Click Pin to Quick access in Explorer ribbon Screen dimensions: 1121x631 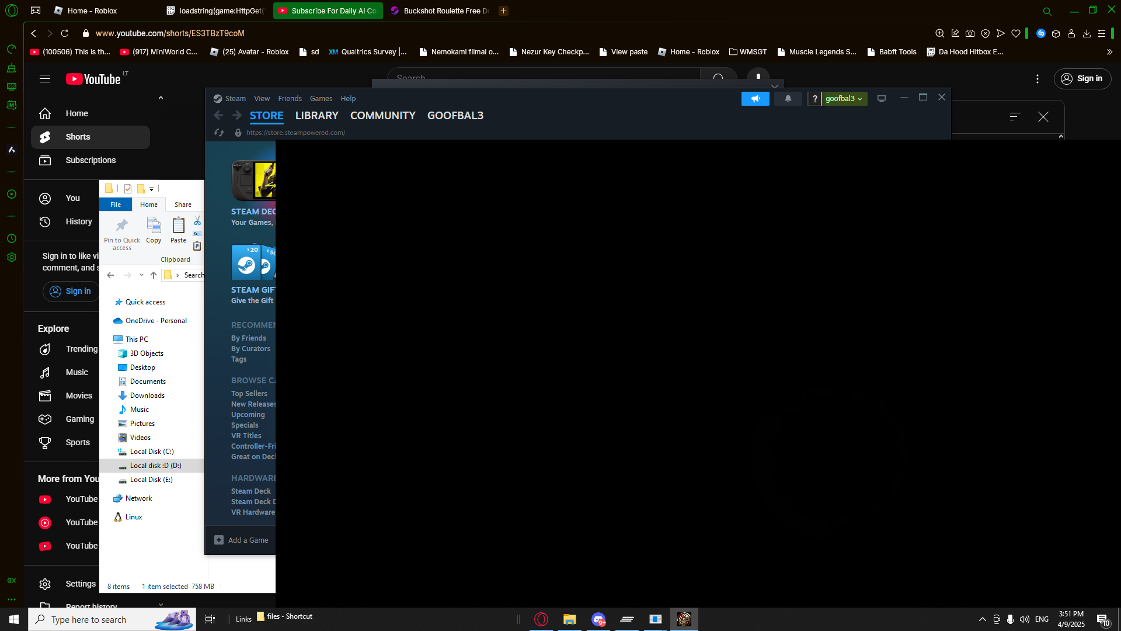[122, 234]
